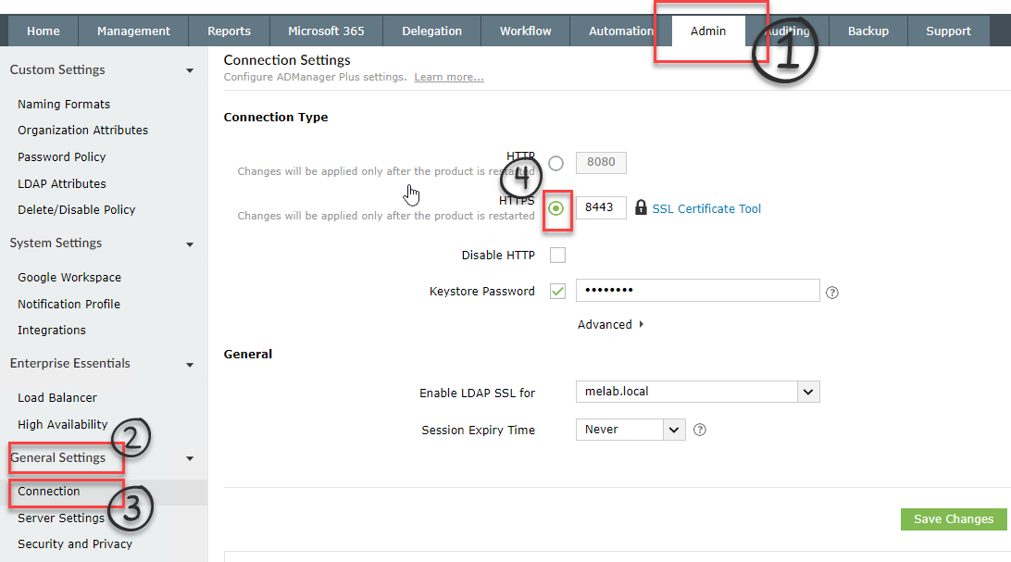Open Password Policy in the sidebar
Viewport: 1011px width, 562px height.
tap(62, 156)
